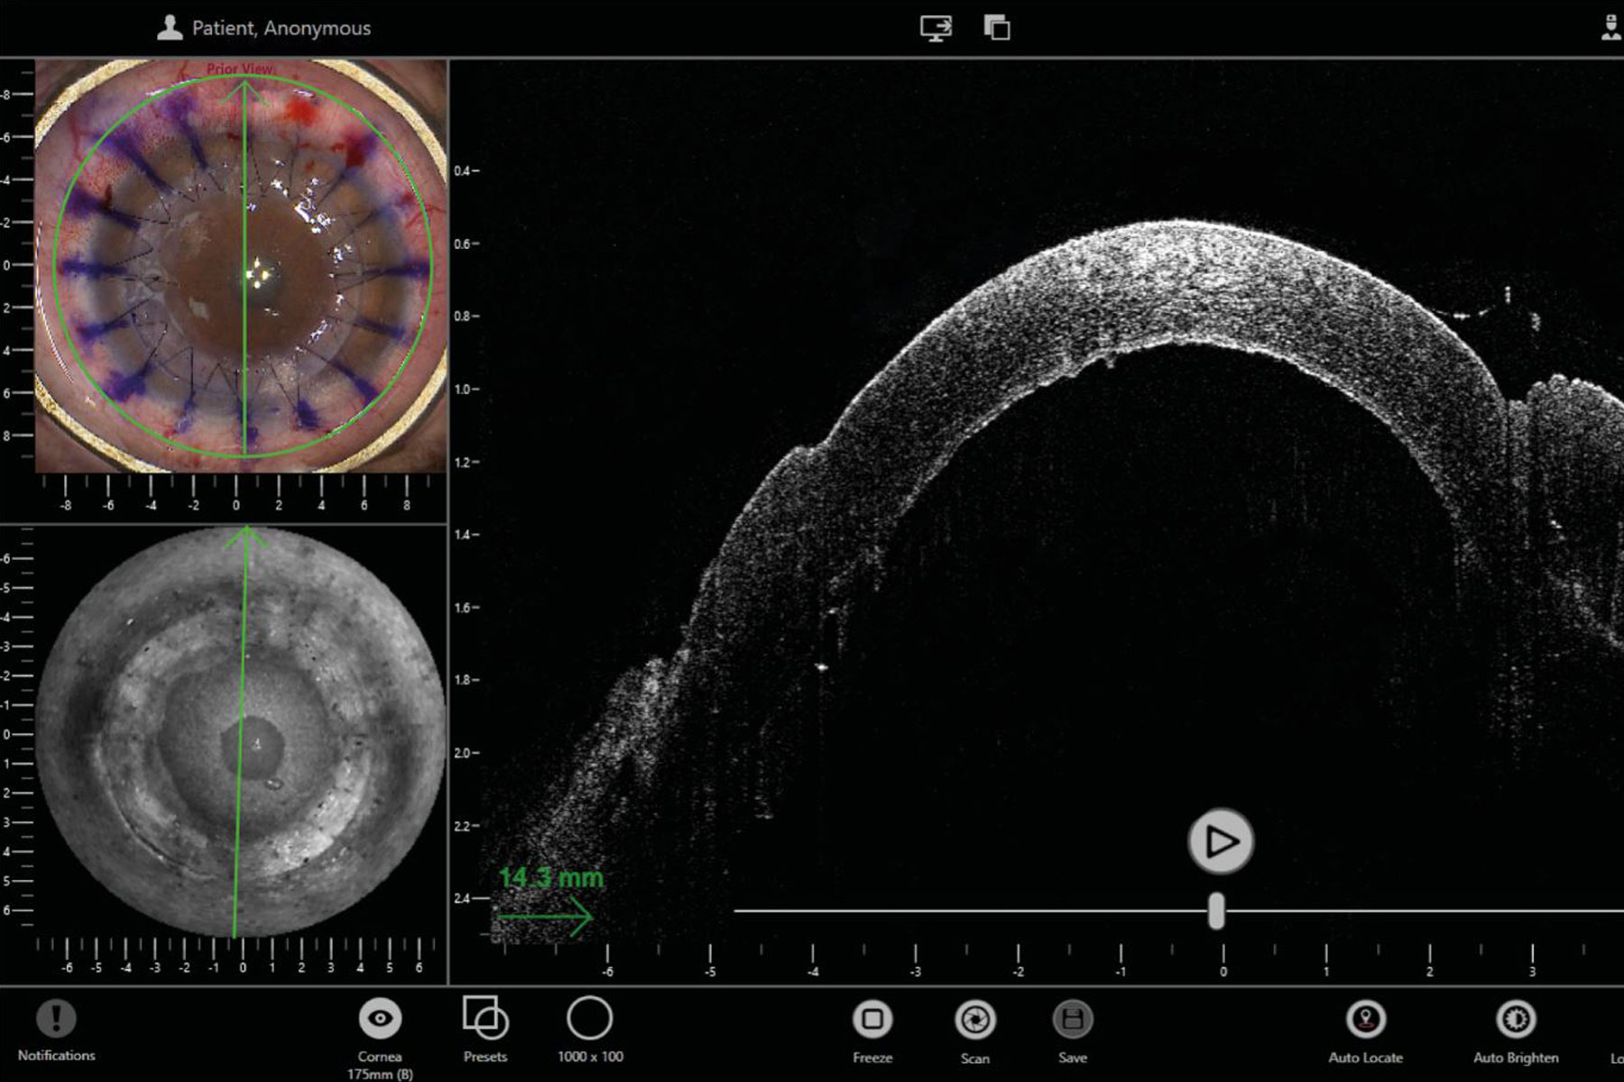Image resolution: width=1624 pixels, height=1082 pixels.
Task: Click the send-to-external-display icon in the top bar
Action: [937, 27]
